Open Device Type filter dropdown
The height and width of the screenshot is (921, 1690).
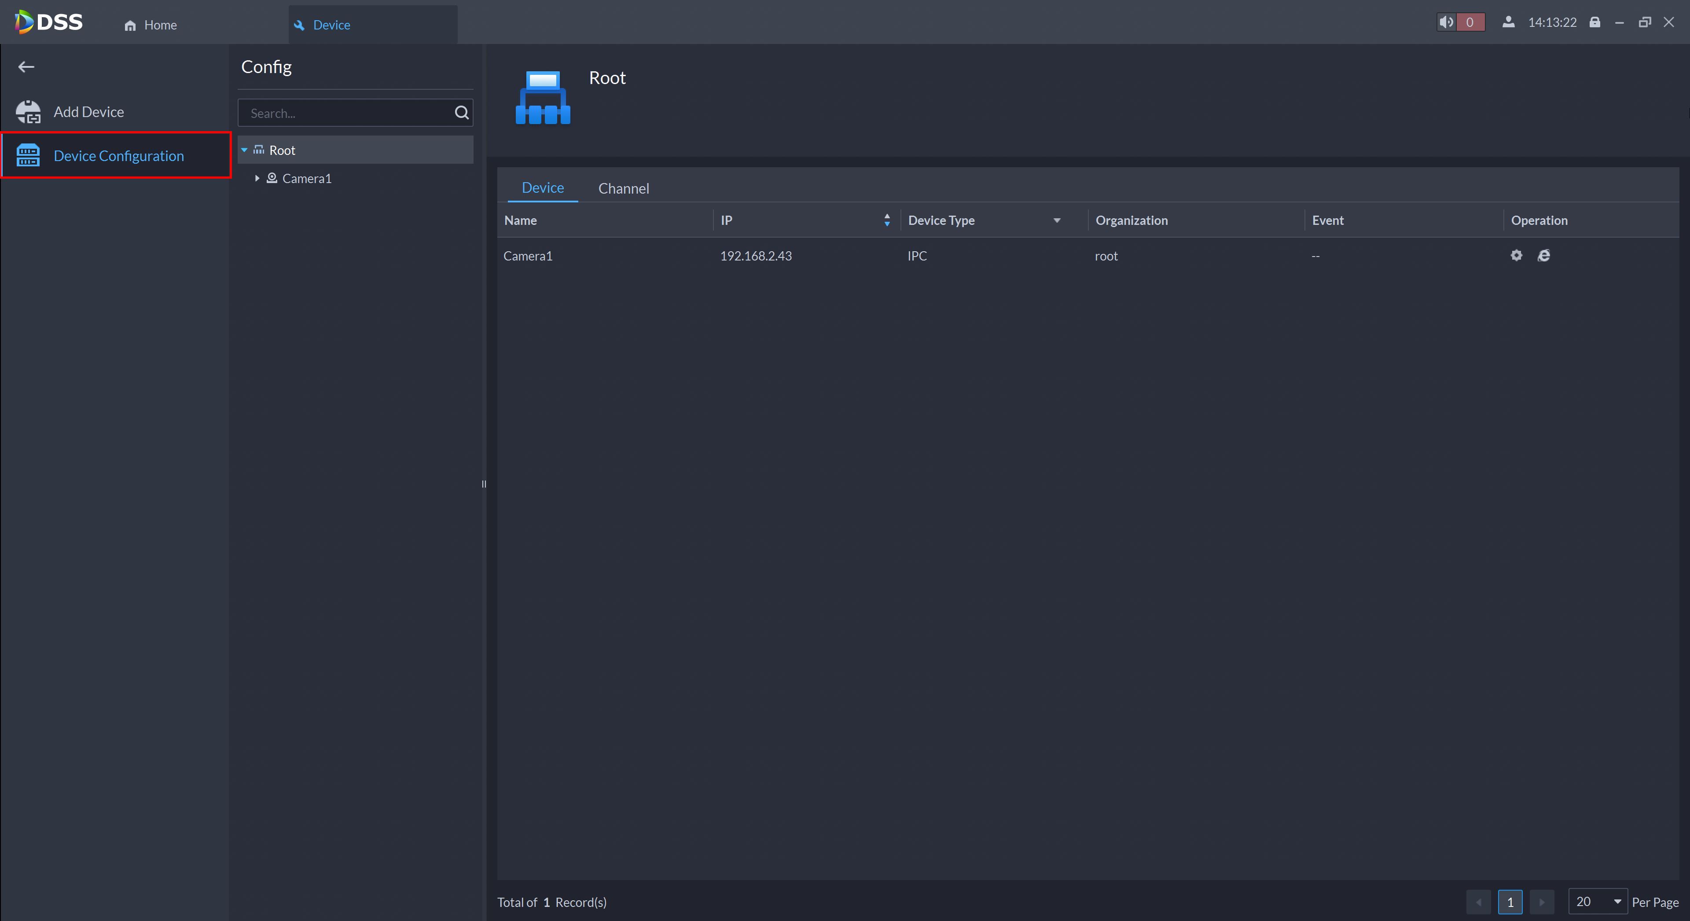click(x=1056, y=220)
